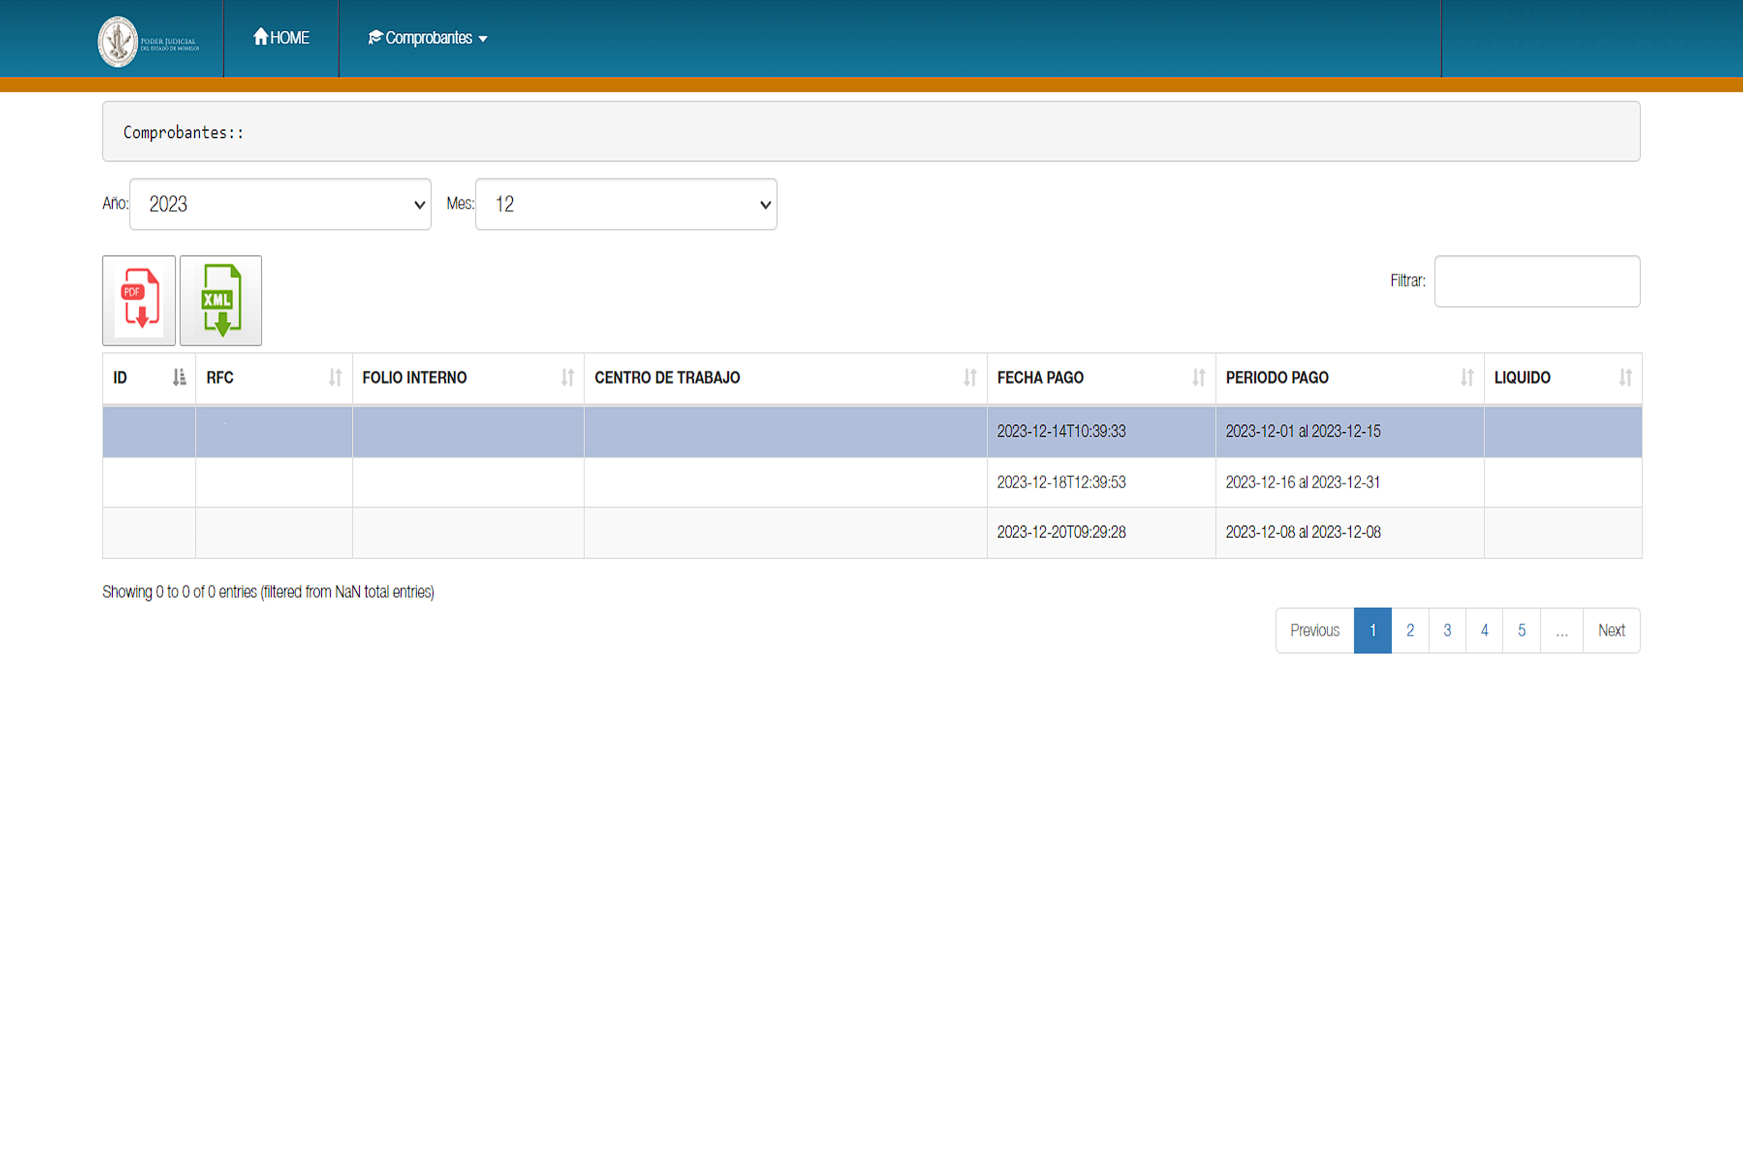This screenshot has height=1162, width=1743.
Task: Open the Mes month dropdown
Action: tap(626, 204)
